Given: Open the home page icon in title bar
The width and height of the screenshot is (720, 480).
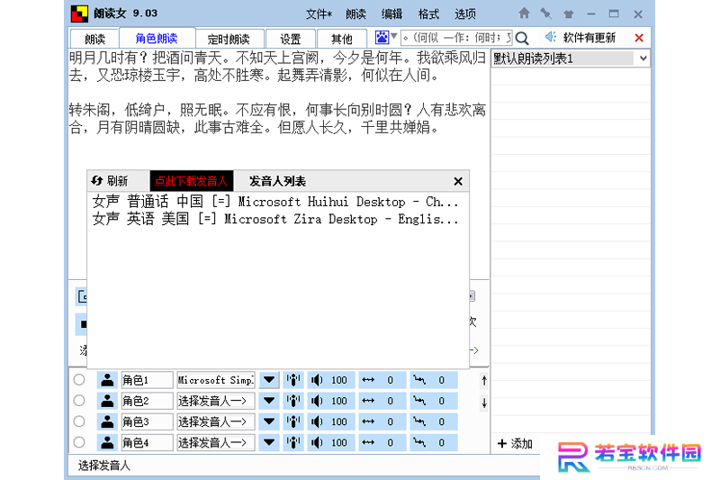Looking at the screenshot, I should (524, 14).
